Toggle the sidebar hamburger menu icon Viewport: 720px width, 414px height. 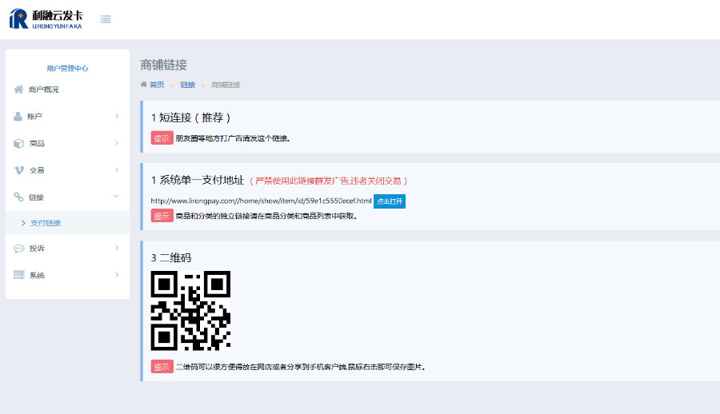click(x=106, y=19)
